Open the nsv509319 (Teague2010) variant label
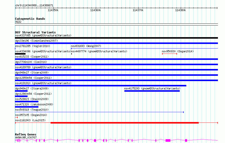 click(32, 110)
